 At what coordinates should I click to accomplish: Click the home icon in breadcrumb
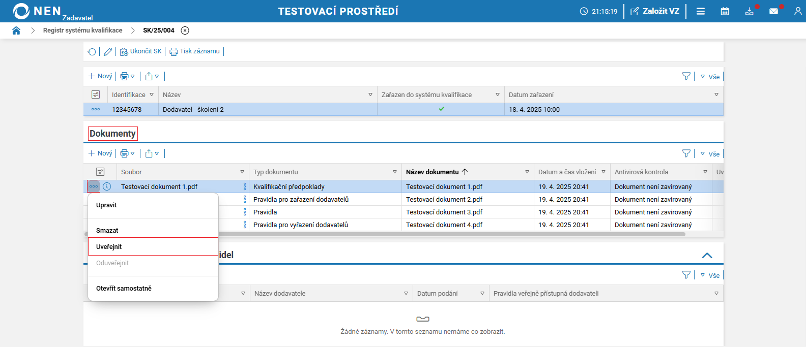pyautogui.click(x=16, y=30)
